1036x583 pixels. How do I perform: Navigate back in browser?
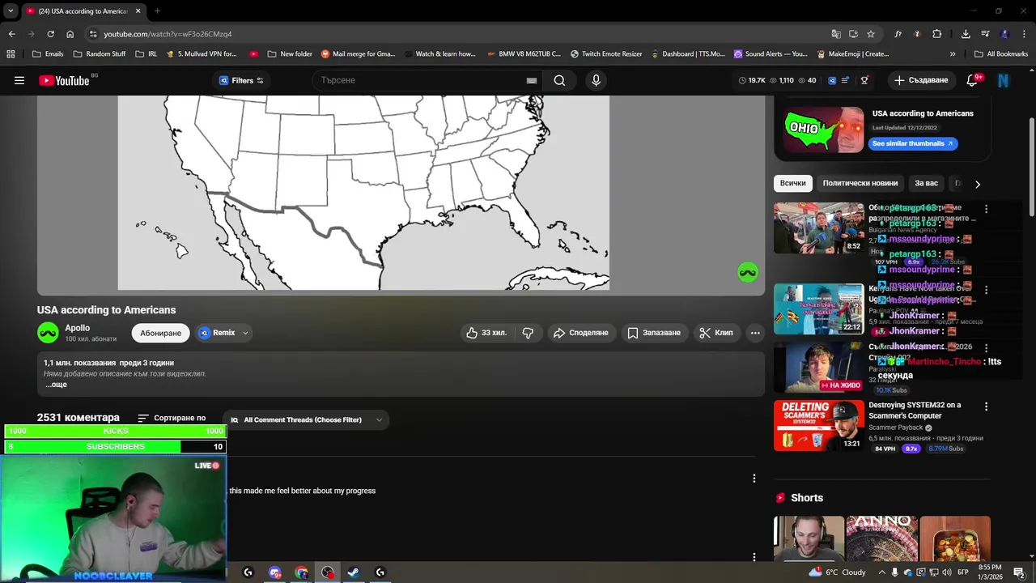click(x=11, y=34)
